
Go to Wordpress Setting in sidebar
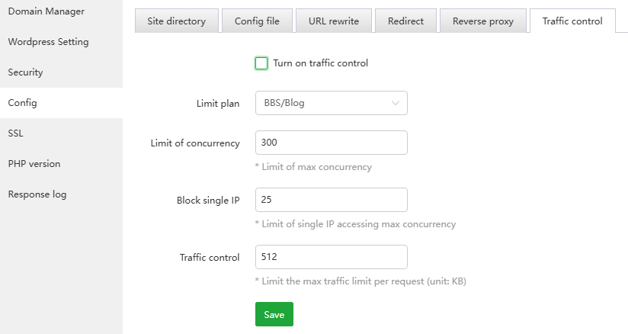click(48, 42)
